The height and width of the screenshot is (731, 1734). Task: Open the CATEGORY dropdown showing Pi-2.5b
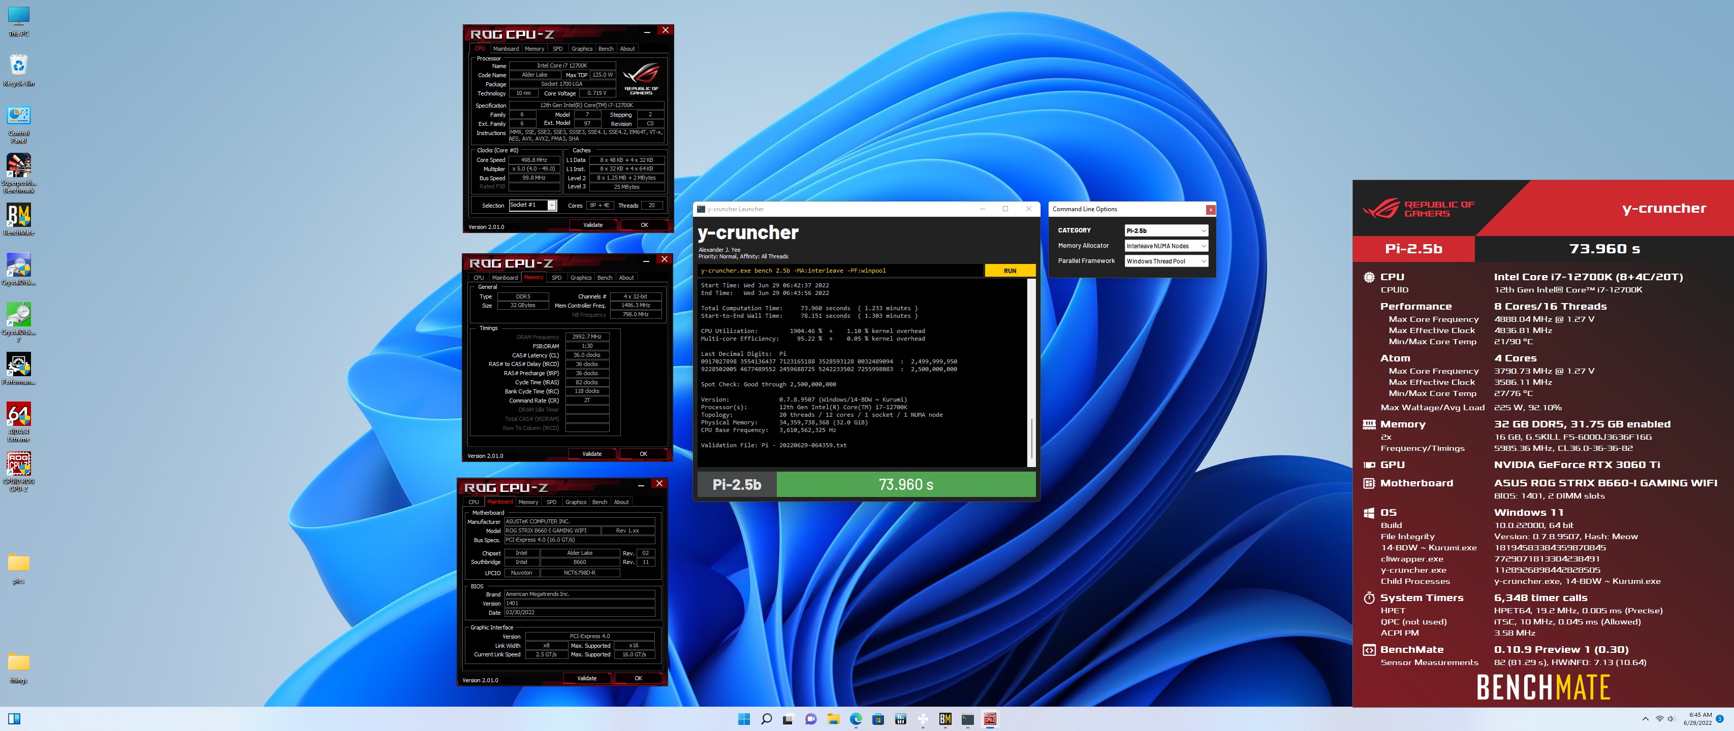click(x=1166, y=230)
